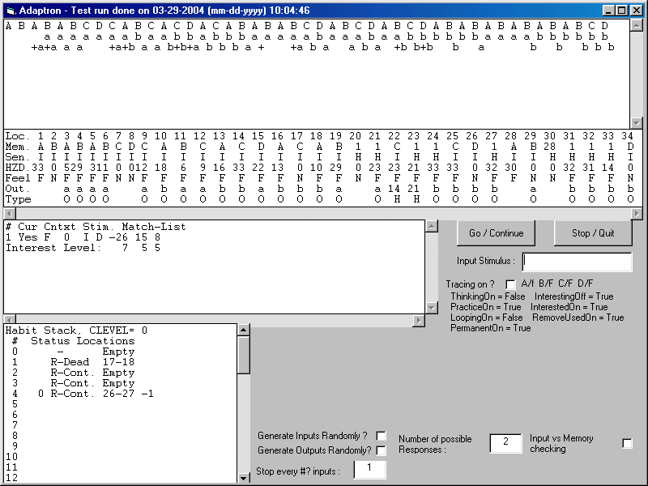Click the Go / Continue button
The width and height of the screenshot is (648, 486).
(x=496, y=233)
